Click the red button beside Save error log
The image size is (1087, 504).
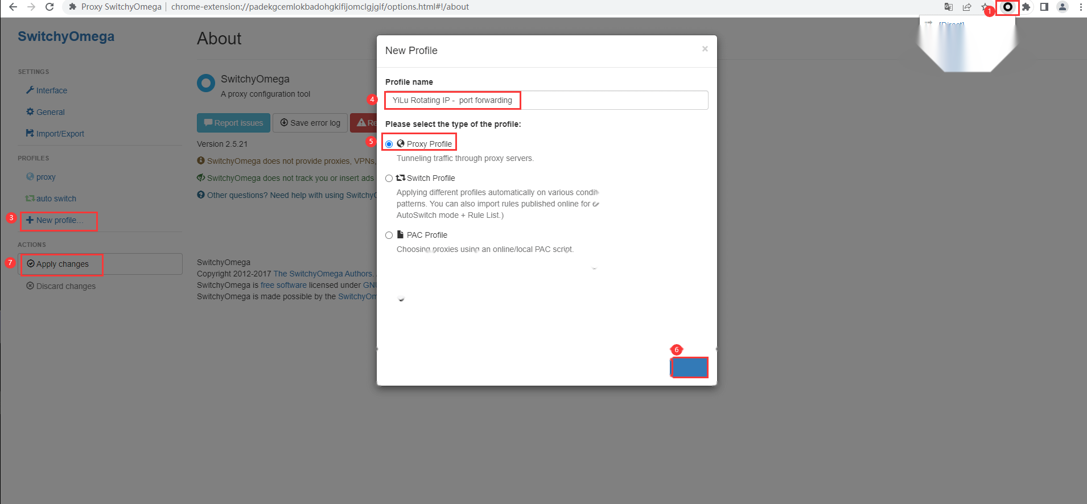364,123
